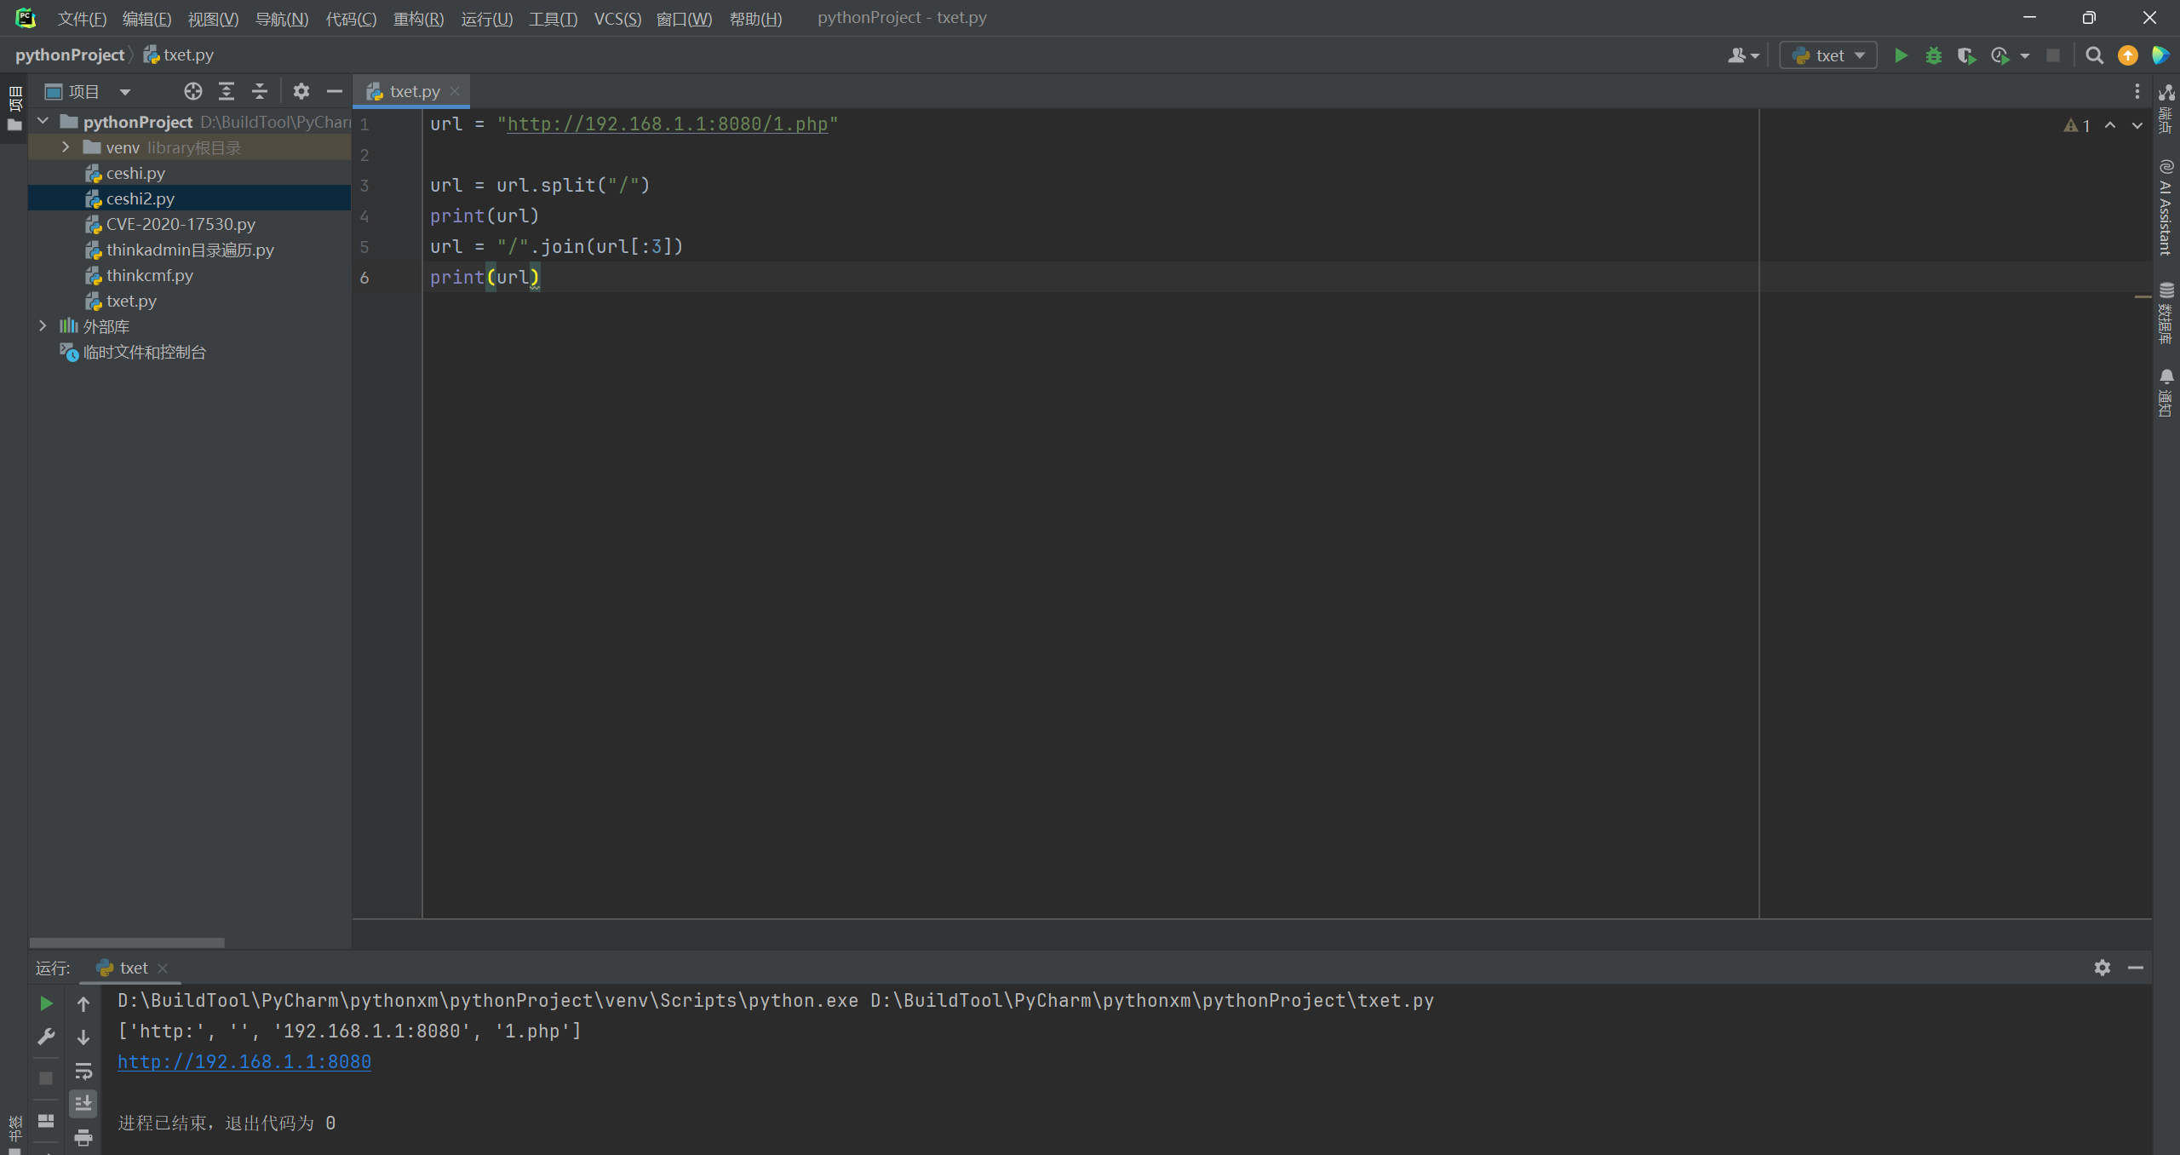
Task: Open run panel gear options
Action: 2103,968
